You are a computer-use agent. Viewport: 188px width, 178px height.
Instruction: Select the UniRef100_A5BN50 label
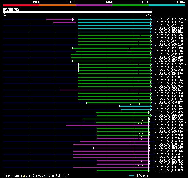coord(169,109)
